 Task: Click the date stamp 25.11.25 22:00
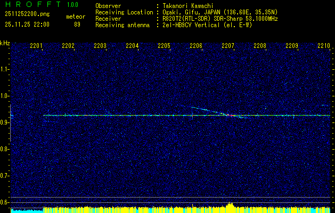coord(27,24)
